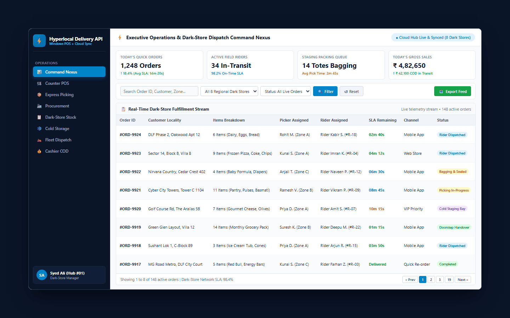
Task: Click the Cashier COD money bag icon
Action: (x=39, y=151)
